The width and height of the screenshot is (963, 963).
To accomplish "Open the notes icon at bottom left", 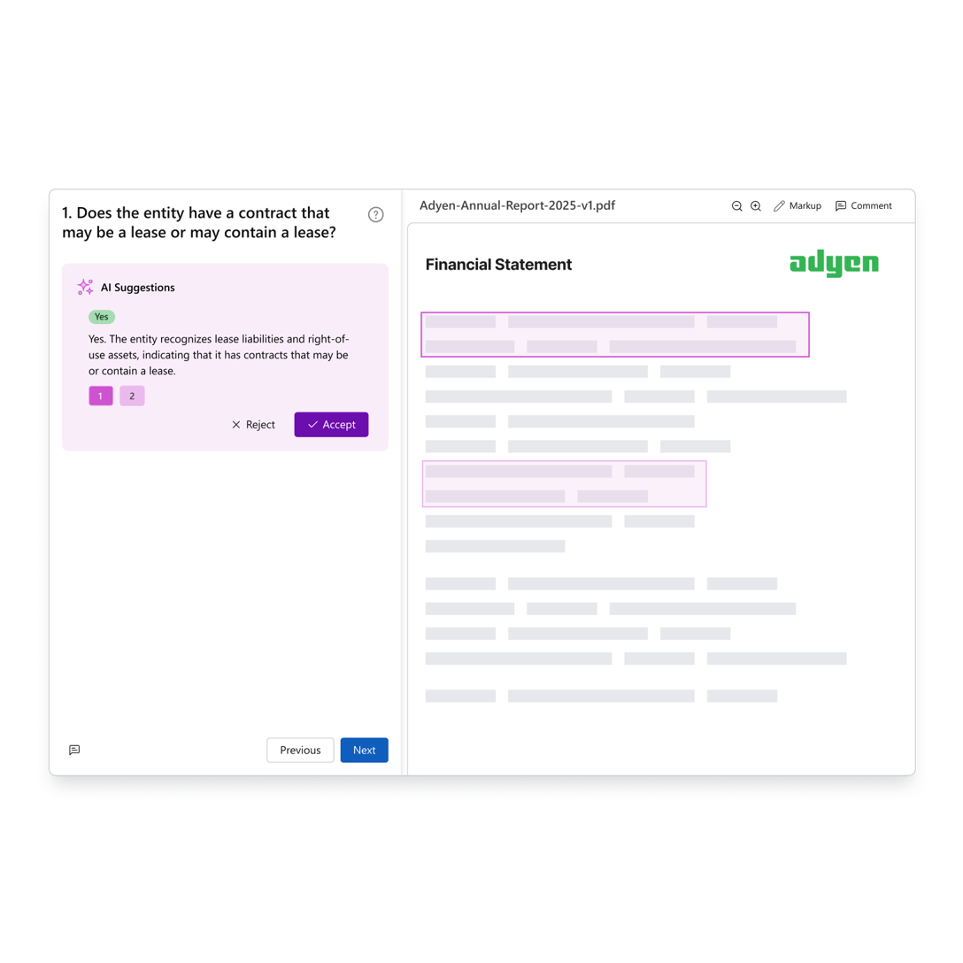I will tap(74, 750).
